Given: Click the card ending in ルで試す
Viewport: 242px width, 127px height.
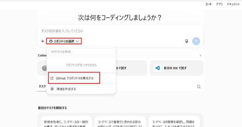Looking at the screenshot, I should (x=131, y=68).
